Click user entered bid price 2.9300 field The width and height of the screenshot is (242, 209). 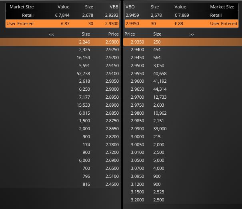pyautogui.click(x=112, y=24)
